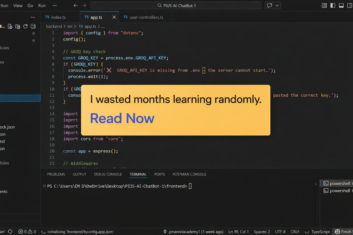Image resolution: width=353 pixels, height=235 pixels.
Task: Click the 'const app = express();' line
Action: click(x=91, y=151)
